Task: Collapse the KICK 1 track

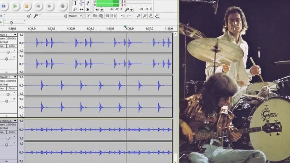Action: tap(6, 72)
